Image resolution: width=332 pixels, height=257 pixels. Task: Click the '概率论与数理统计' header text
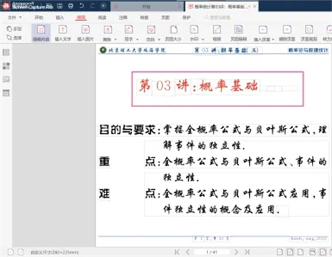308,50
